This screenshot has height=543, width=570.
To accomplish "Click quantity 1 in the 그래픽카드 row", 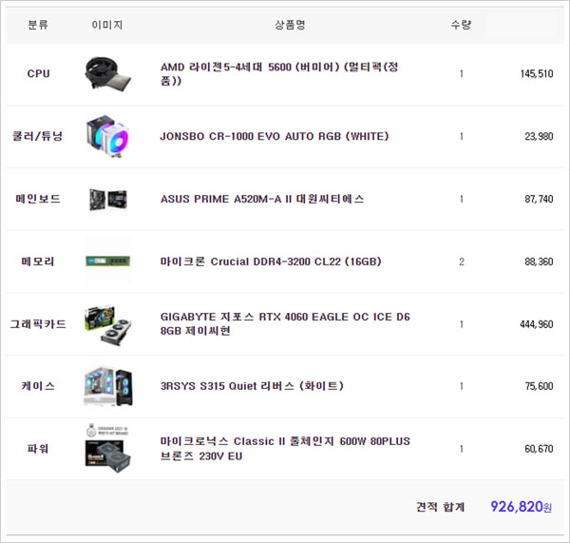I will pyautogui.click(x=462, y=324).
